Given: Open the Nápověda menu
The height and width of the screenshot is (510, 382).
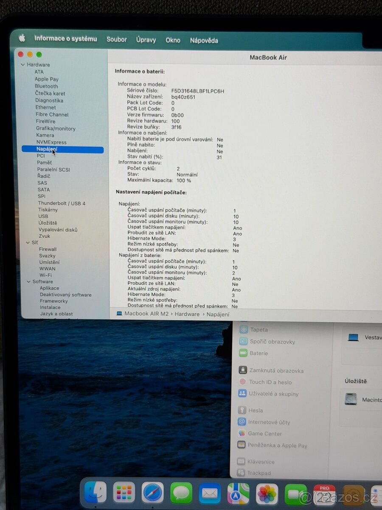Looking at the screenshot, I should point(203,40).
